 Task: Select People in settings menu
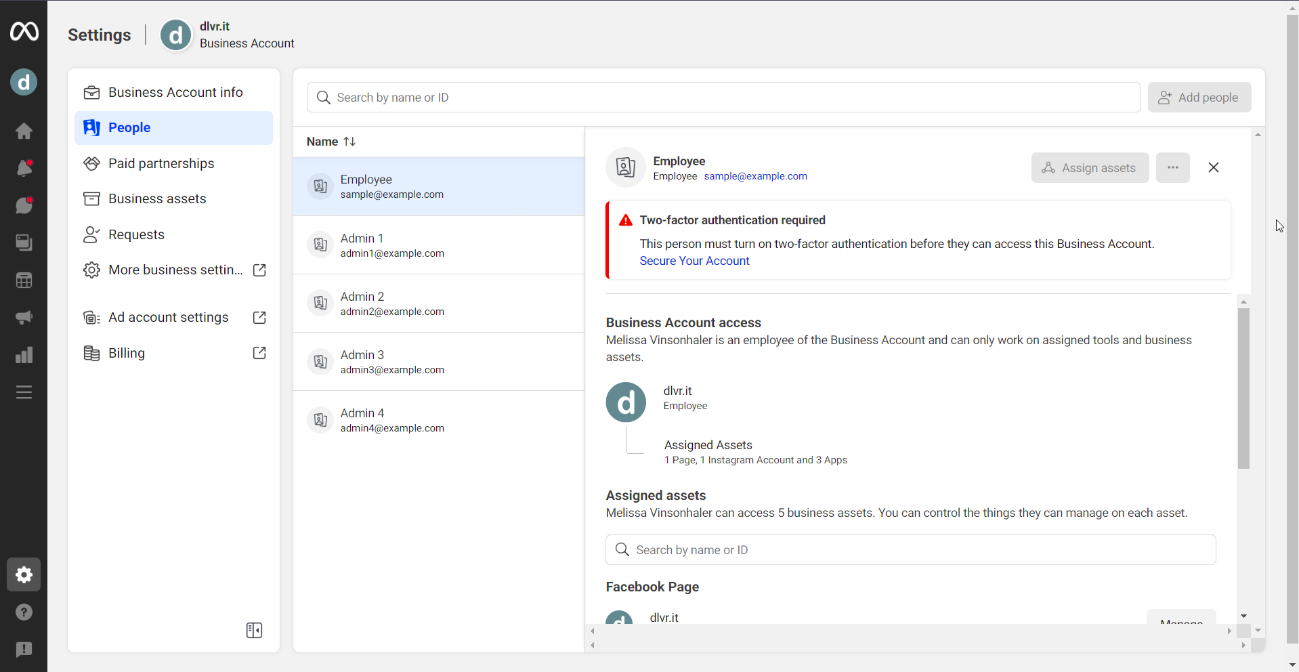(174, 128)
